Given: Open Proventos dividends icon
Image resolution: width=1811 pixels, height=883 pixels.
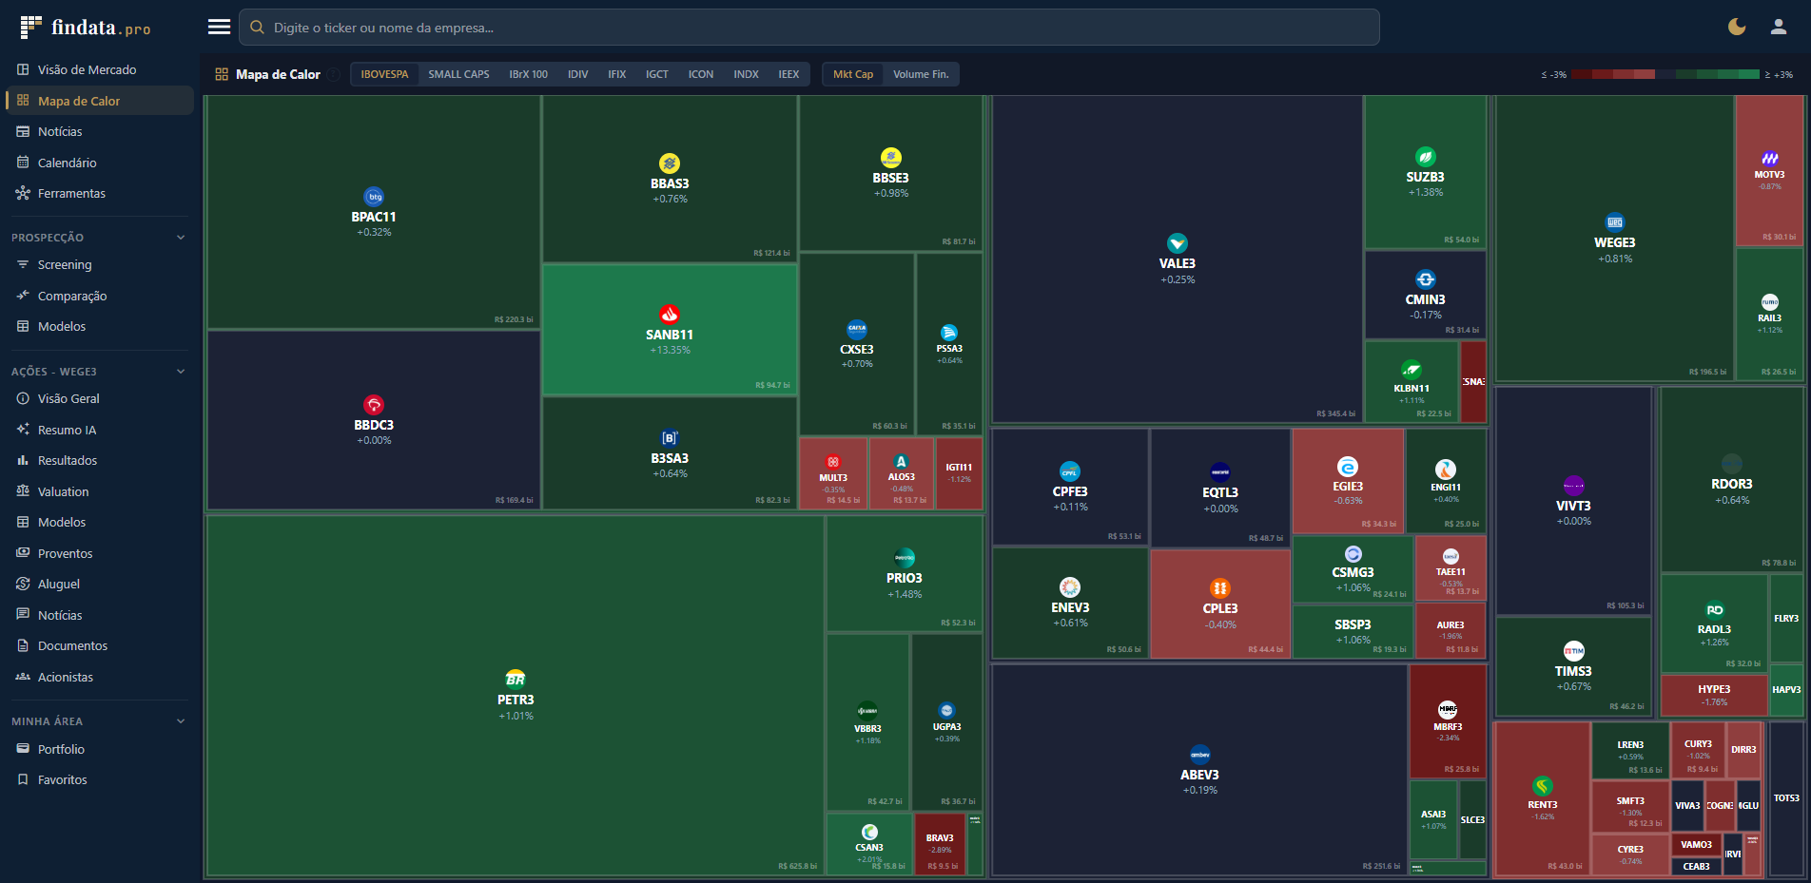Looking at the screenshot, I should 23,553.
